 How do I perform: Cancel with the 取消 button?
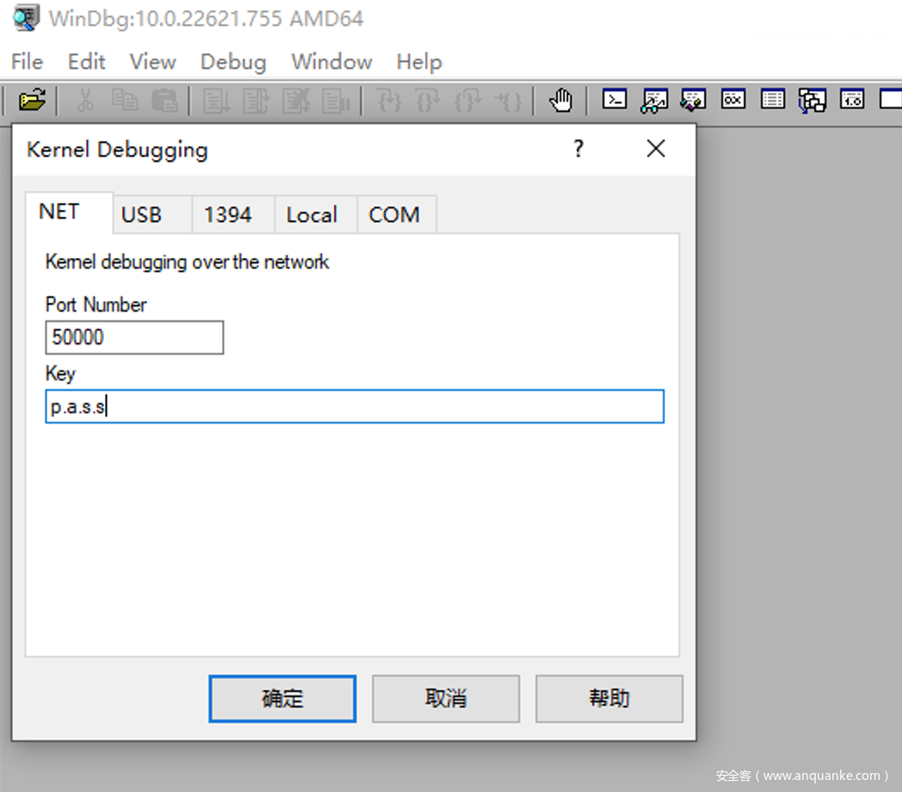[446, 698]
